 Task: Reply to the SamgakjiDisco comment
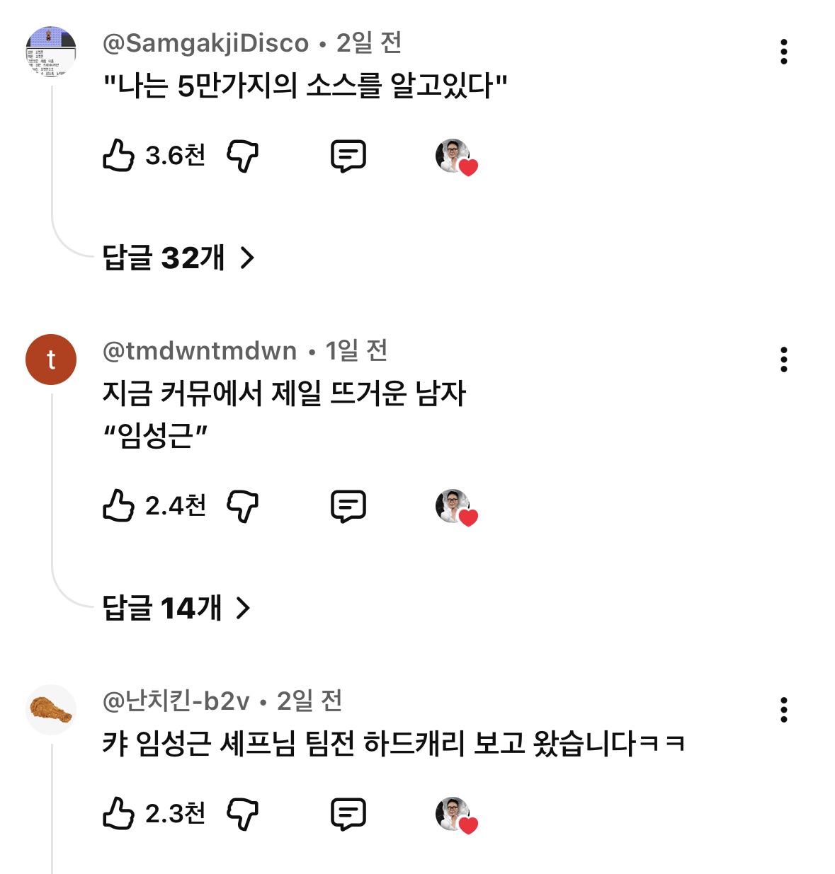348,156
